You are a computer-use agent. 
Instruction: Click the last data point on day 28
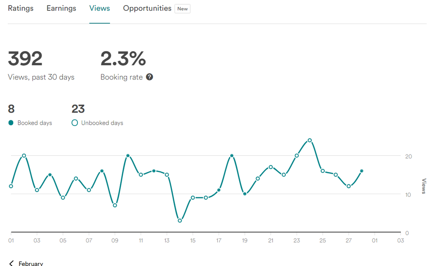point(362,171)
